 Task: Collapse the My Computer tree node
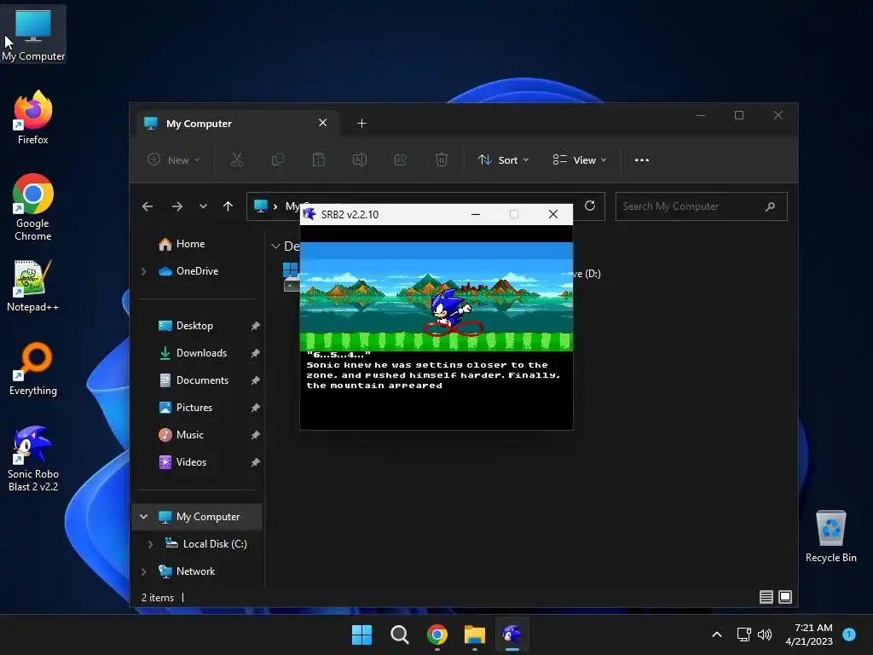tap(143, 517)
